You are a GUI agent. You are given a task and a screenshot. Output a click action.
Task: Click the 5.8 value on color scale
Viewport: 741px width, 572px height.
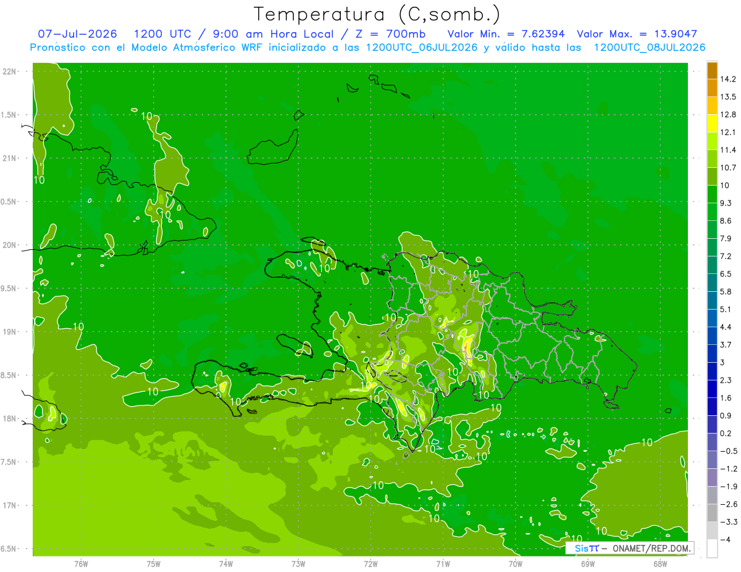[726, 291]
